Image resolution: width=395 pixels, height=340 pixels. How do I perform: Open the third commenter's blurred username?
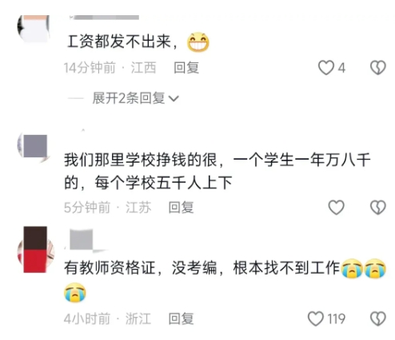[x=82, y=239]
